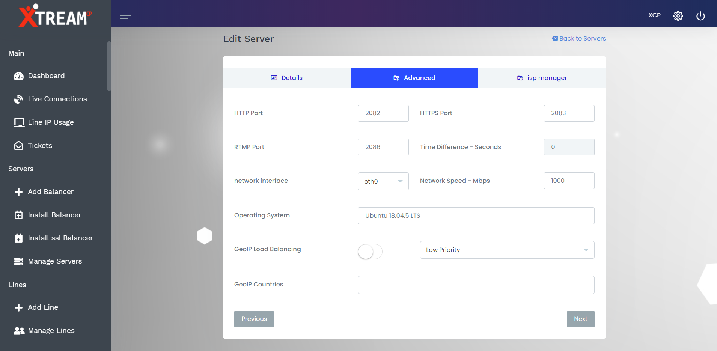Click the Time Difference Seconds field
717x351 pixels.
[569, 147]
